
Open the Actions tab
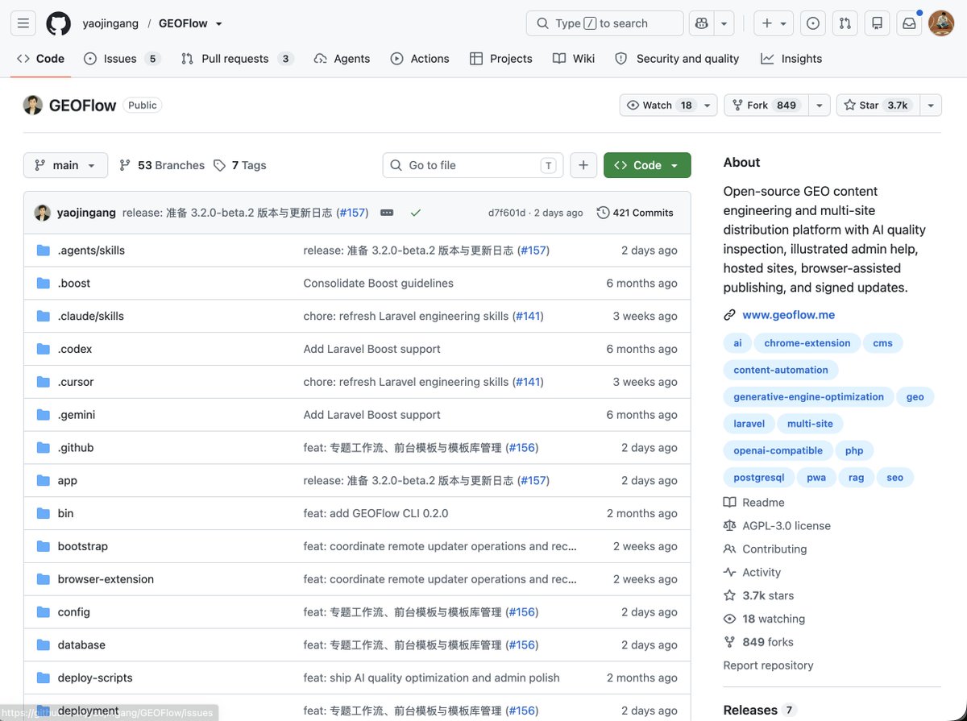(420, 59)
